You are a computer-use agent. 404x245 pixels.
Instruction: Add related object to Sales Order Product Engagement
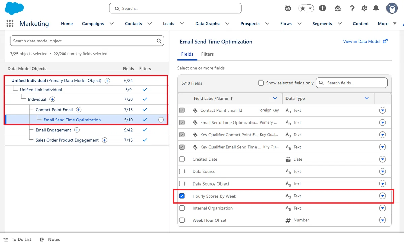[x=105, y=140]
